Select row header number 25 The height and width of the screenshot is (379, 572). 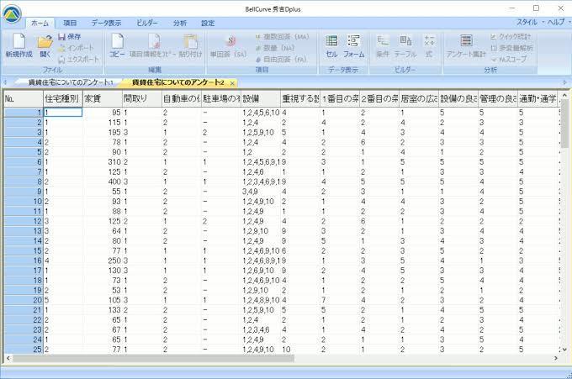(x=24, y=350)
